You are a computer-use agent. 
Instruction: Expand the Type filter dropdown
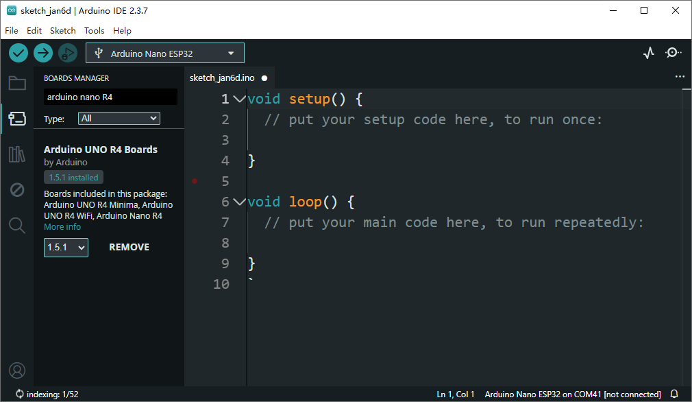[119, 119]
